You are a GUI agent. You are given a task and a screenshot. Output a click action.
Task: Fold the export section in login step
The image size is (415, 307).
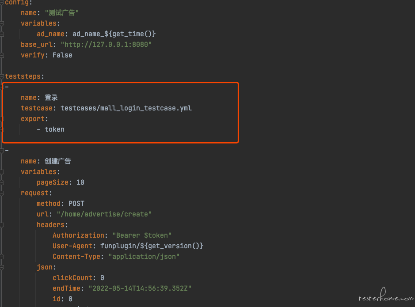pos(2,119)
